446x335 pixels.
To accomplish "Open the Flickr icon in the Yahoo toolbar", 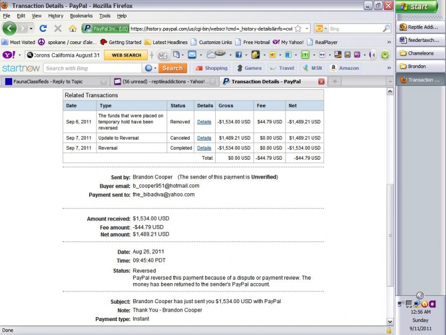I will point(322,55).
